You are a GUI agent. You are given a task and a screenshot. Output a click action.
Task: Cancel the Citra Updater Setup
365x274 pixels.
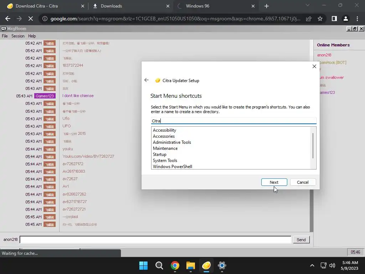pos(303,182)
